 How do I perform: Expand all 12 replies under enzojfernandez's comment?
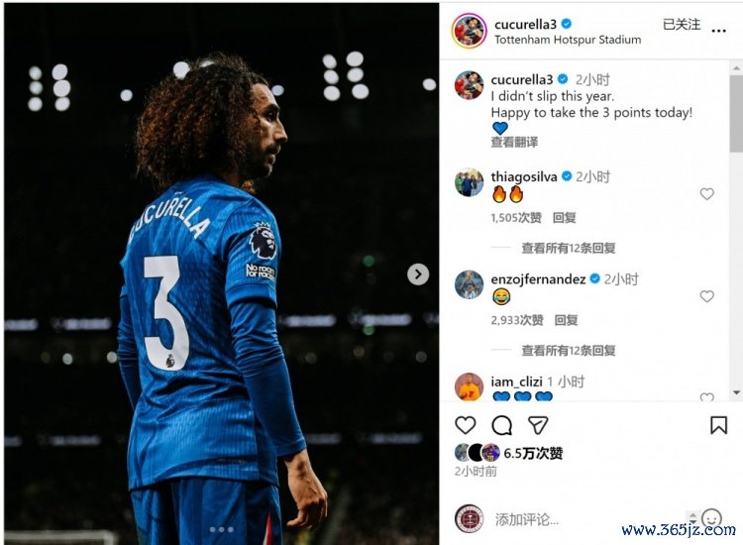(x=569, y=350)
